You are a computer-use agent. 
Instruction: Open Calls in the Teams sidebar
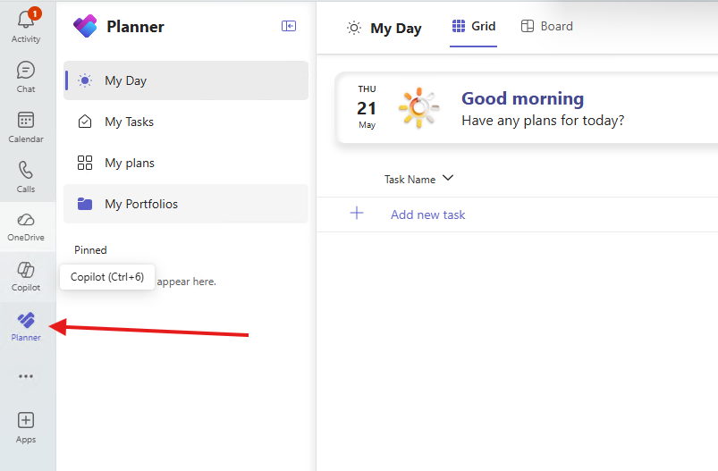pos(26,177)
